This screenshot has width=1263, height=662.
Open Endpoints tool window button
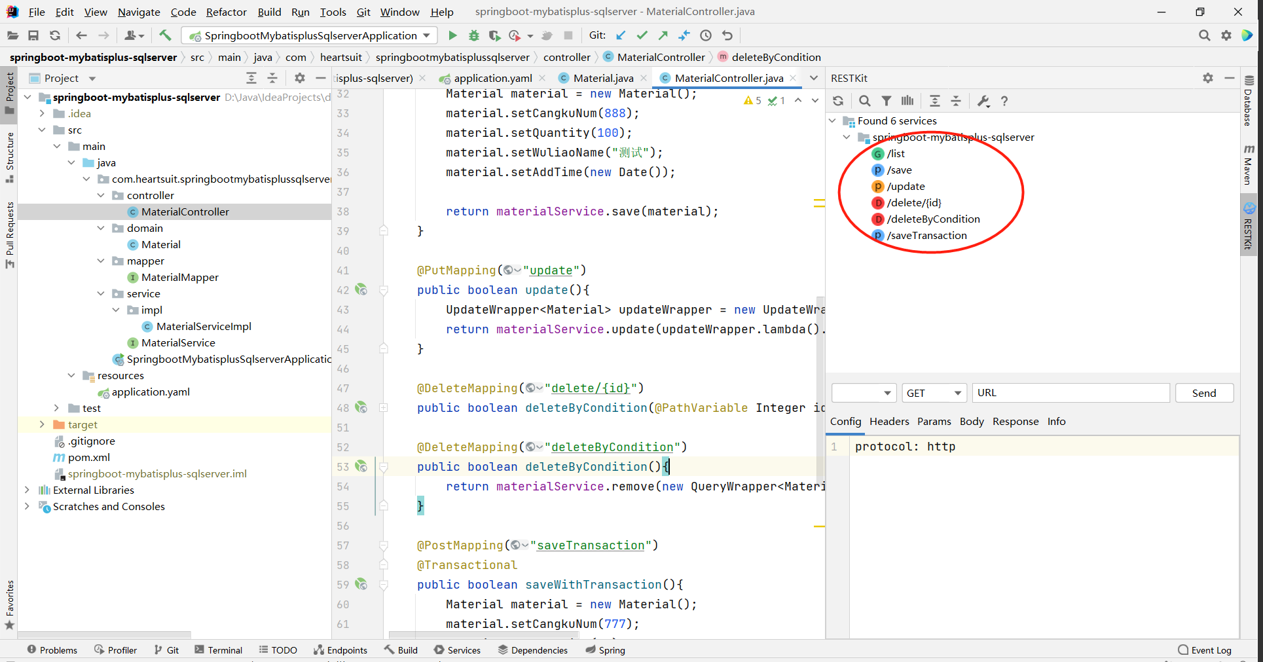[x=340, y=650]
